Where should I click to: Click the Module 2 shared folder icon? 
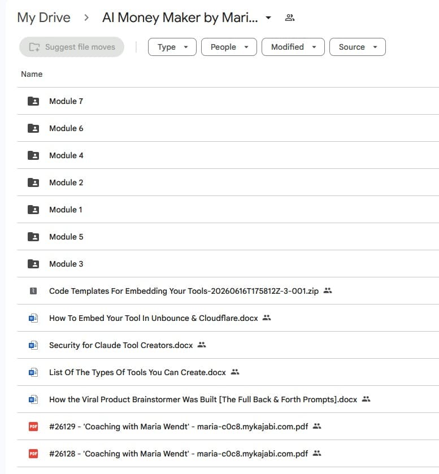pyautogui.click(x=33, y=182)
